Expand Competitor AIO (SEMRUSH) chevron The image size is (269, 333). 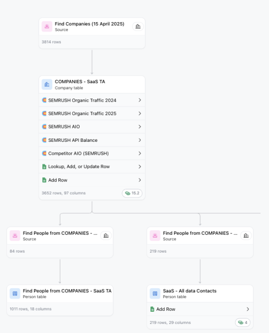point(140,154)
